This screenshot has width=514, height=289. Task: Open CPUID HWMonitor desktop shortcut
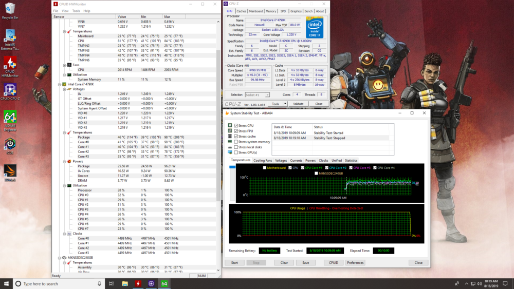point(10,66)
